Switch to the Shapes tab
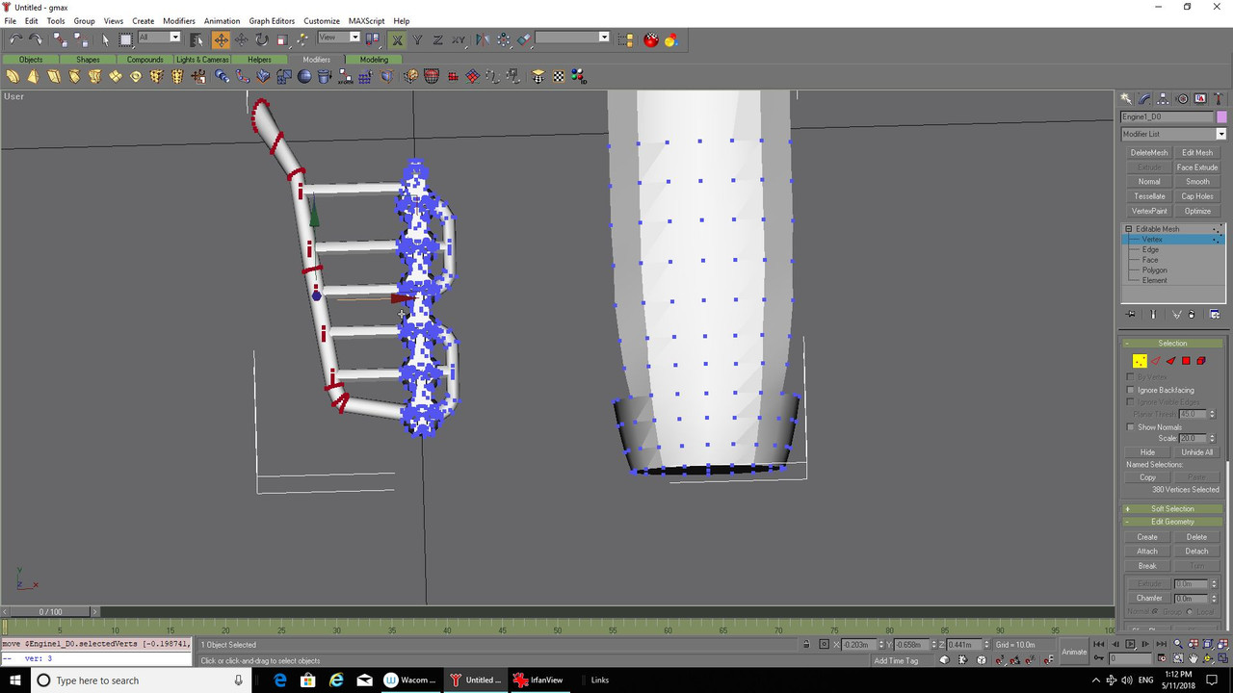The height and width of the screenshot is (693, 1233). point(88,60)
